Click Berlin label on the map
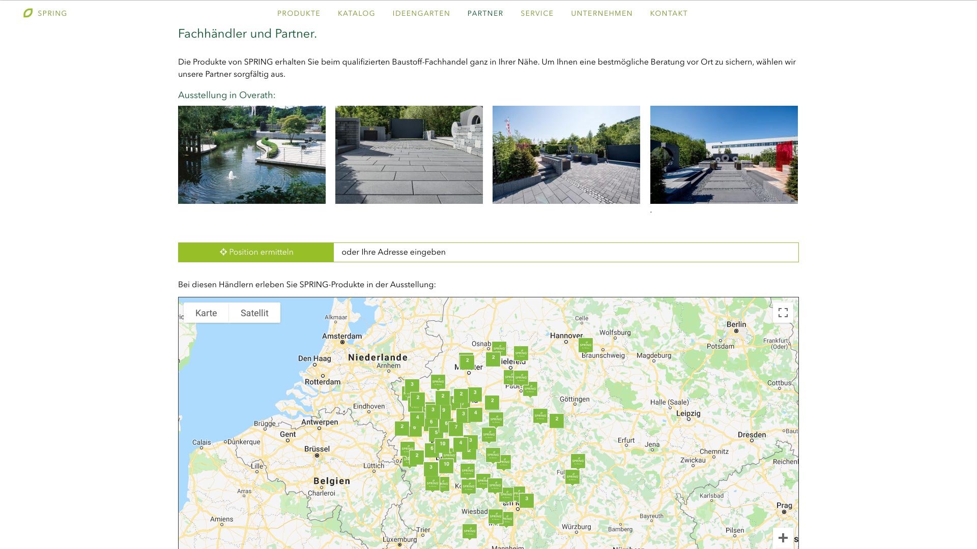This screenshot has width=977, height=549. coord(736,324)
